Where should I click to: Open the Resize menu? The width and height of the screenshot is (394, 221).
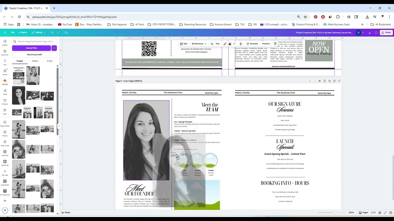click(22, 33)
